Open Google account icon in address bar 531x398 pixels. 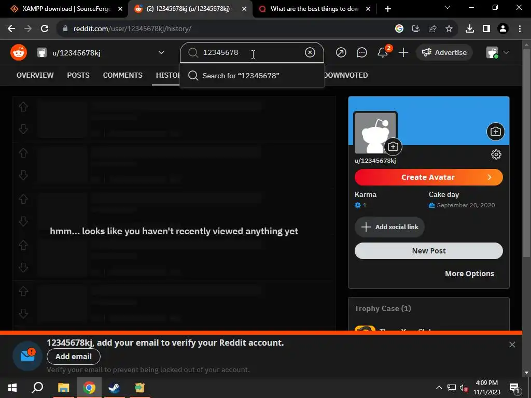[x=399, y=29]
